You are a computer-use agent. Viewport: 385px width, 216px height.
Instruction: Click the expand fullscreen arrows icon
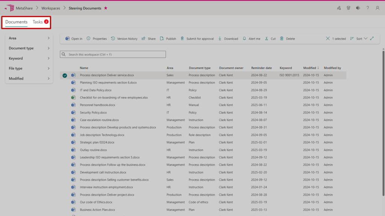[372, 38]
